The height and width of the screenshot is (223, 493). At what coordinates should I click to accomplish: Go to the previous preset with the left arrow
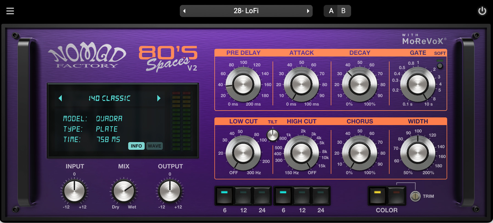tap(184, 11)
